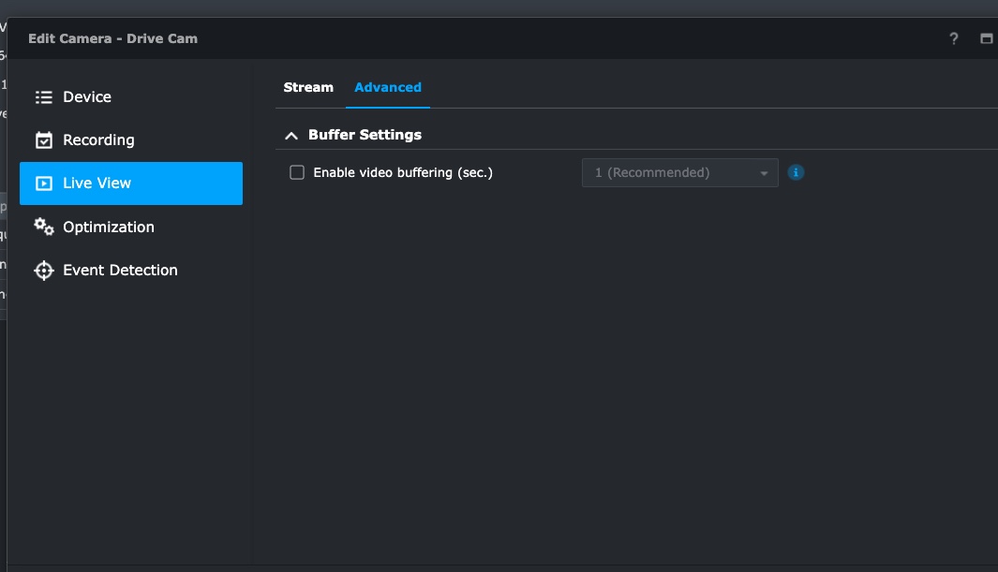Image resolution: width=998 pixels, height=572 pixels.
Task: Click the Device entry in the sidebar
Action: [86, 96]
